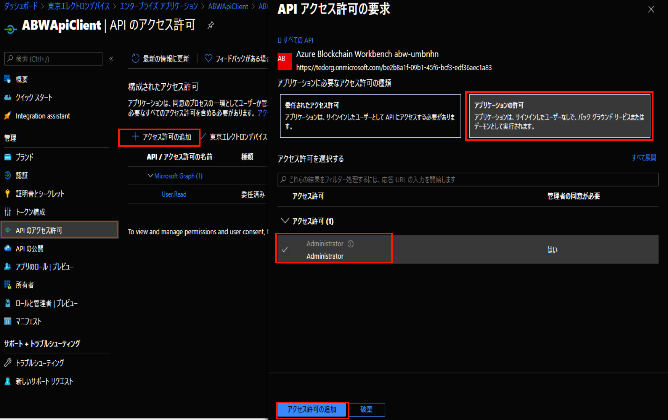Screen dimensions: 668x420
Task: Click the マニフェスト icon
Action: (8, 321)
